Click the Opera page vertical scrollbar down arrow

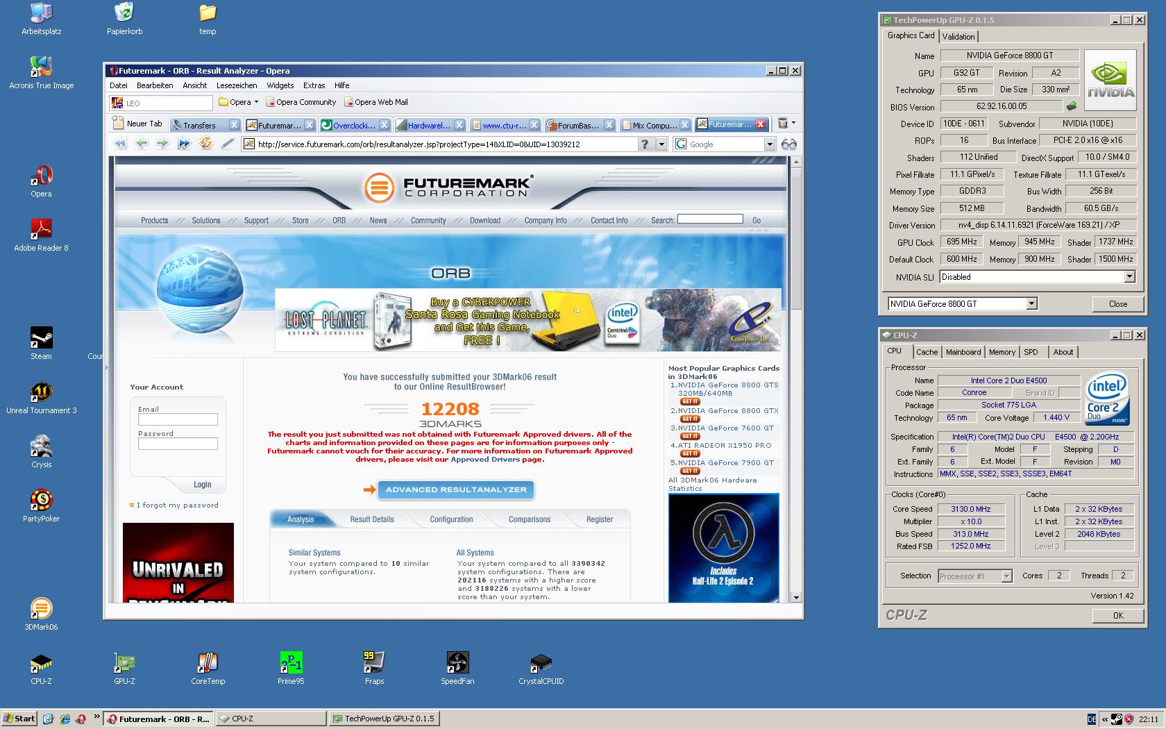click(796, 597)
